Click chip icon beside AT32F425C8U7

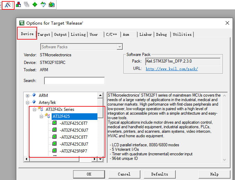pyautogui.click(x=54, y=144)
